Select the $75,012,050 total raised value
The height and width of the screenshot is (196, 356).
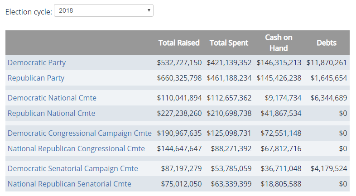[181, 184]
